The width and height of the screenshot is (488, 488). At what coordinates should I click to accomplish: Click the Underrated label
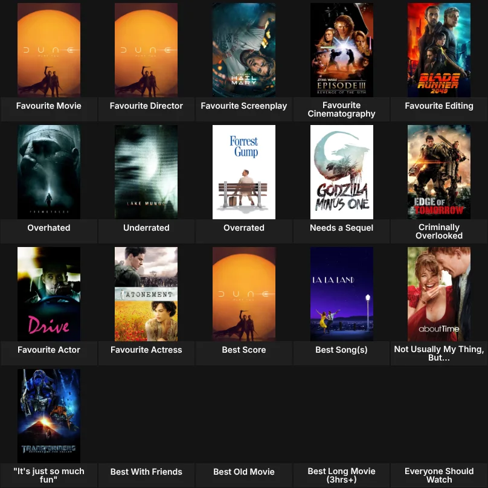pos(146,228)
